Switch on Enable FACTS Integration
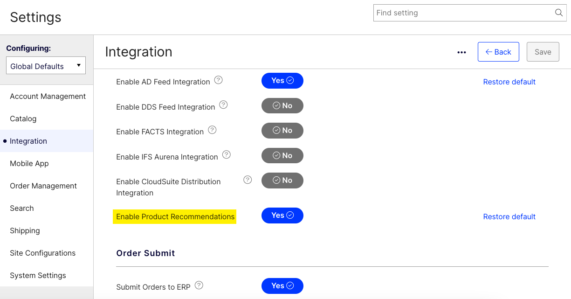 (x=282, y=131)
